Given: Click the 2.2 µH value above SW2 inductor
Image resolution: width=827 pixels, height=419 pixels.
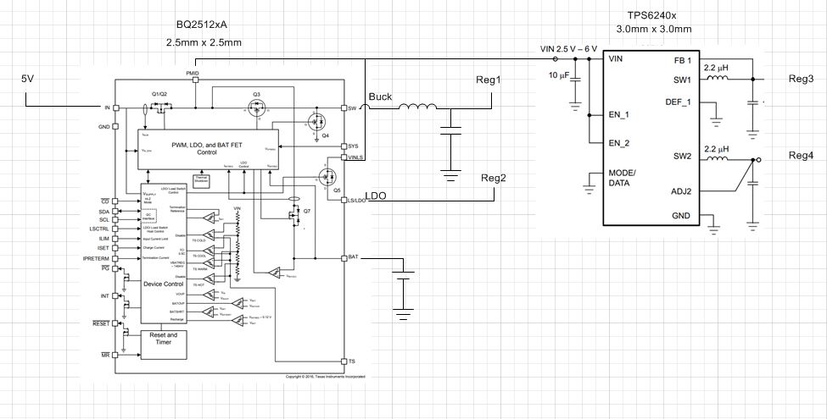Looking at the screenshot, I should (716, 149).
